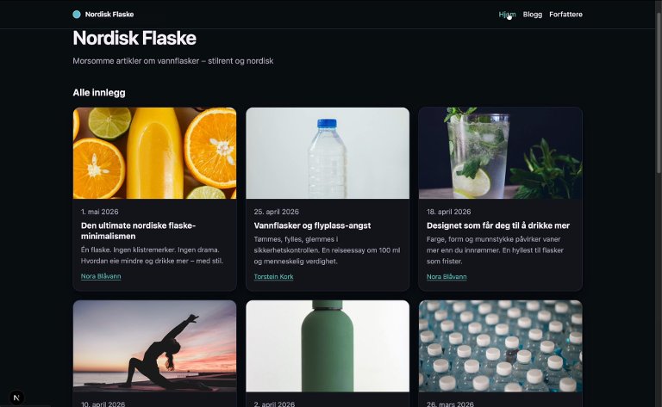Click the Alle innlegg section heading
Screen dimensions: 662x407
pyautogui.click(x=99, y=93)
